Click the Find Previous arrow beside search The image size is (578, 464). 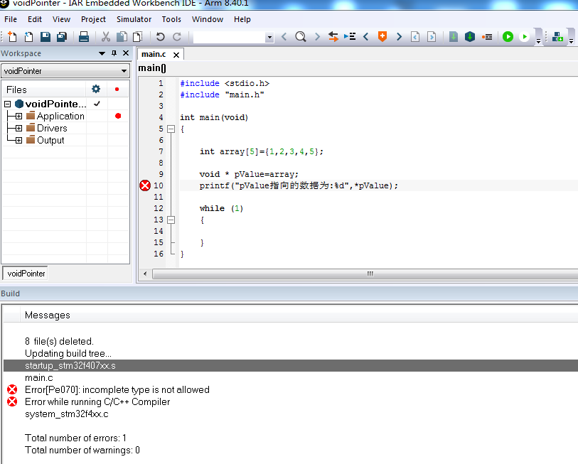tap(284, 37)
